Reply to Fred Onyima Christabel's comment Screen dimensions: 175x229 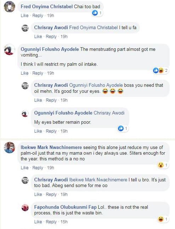tap(38, 16)
